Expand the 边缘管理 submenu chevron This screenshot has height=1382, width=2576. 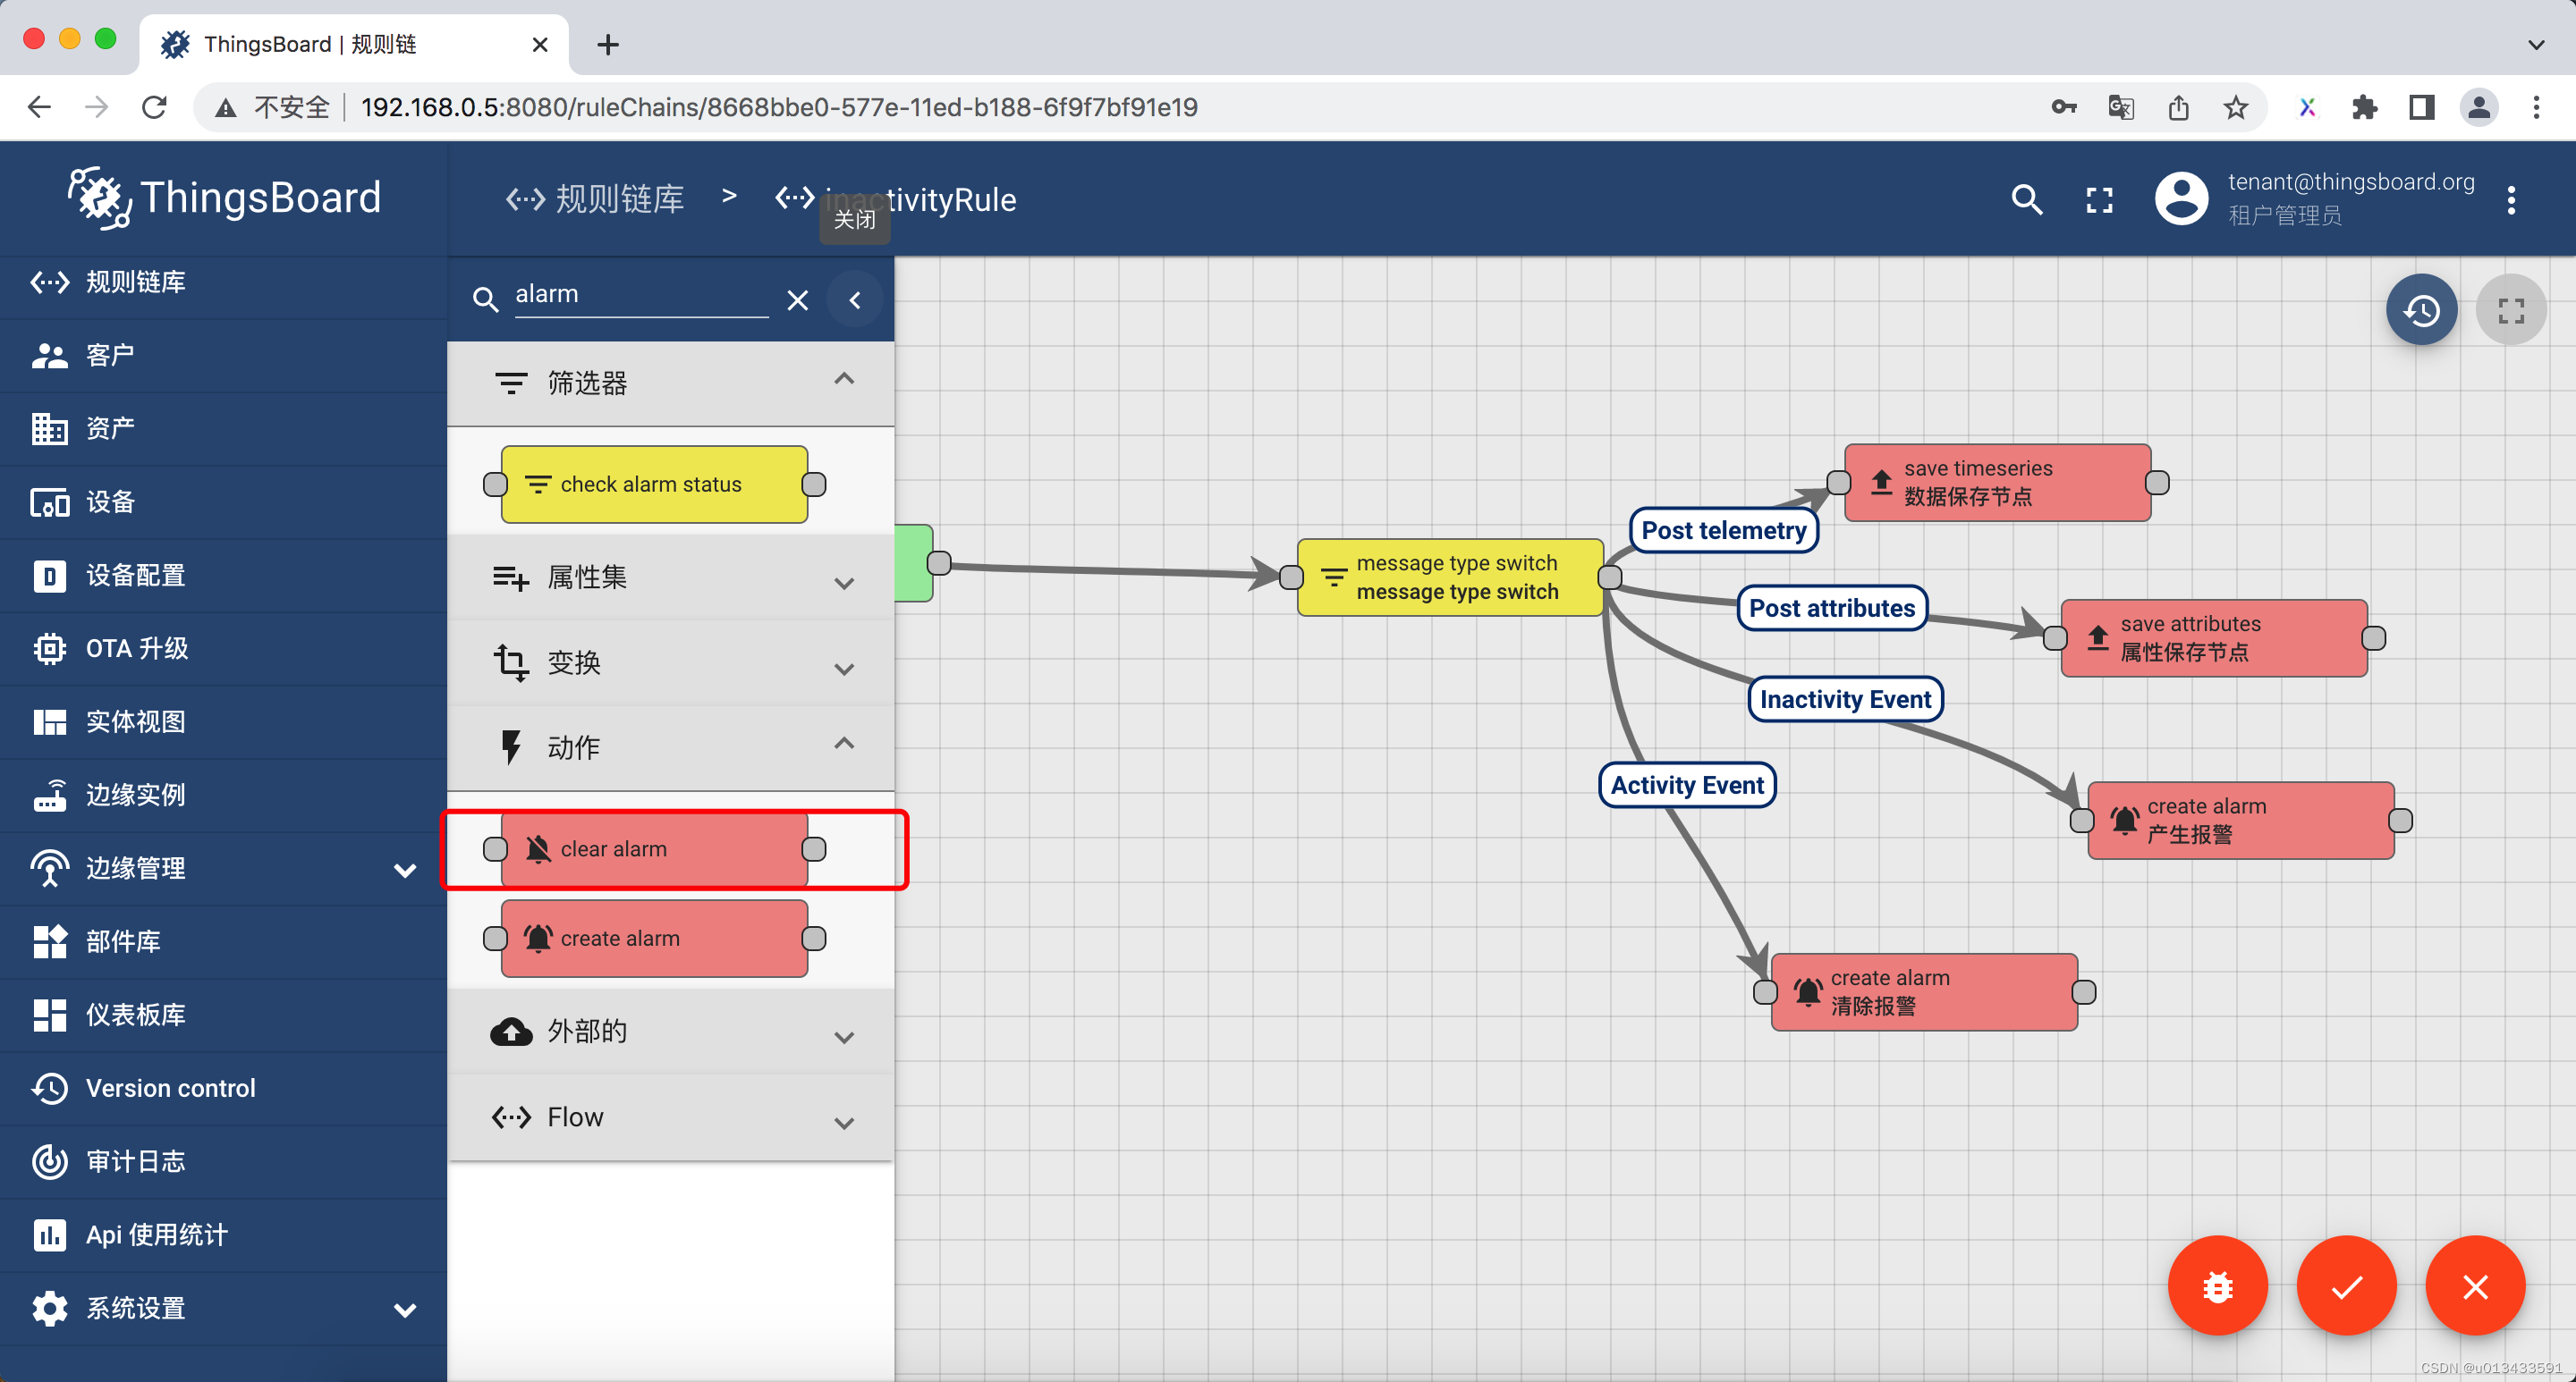point(405,870)
